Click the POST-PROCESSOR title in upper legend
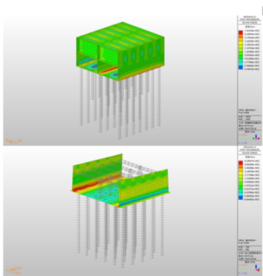Screen dimensions: 263x276 click(250, 19)
